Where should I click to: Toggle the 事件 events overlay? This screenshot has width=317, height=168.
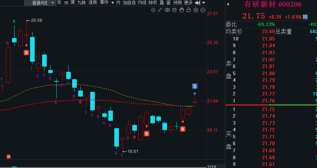[104, 2]
